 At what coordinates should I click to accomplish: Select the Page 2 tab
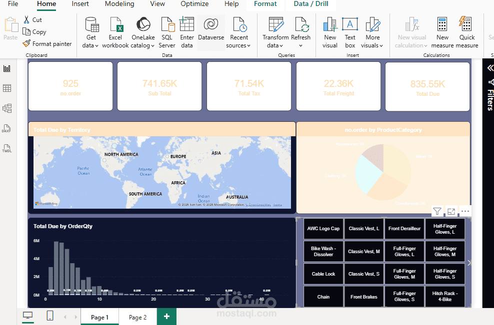click(137, 317)
